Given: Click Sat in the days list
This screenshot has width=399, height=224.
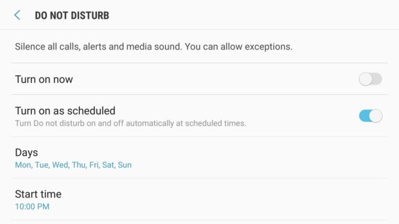Looking at the screenshot, I should (108, 165).
